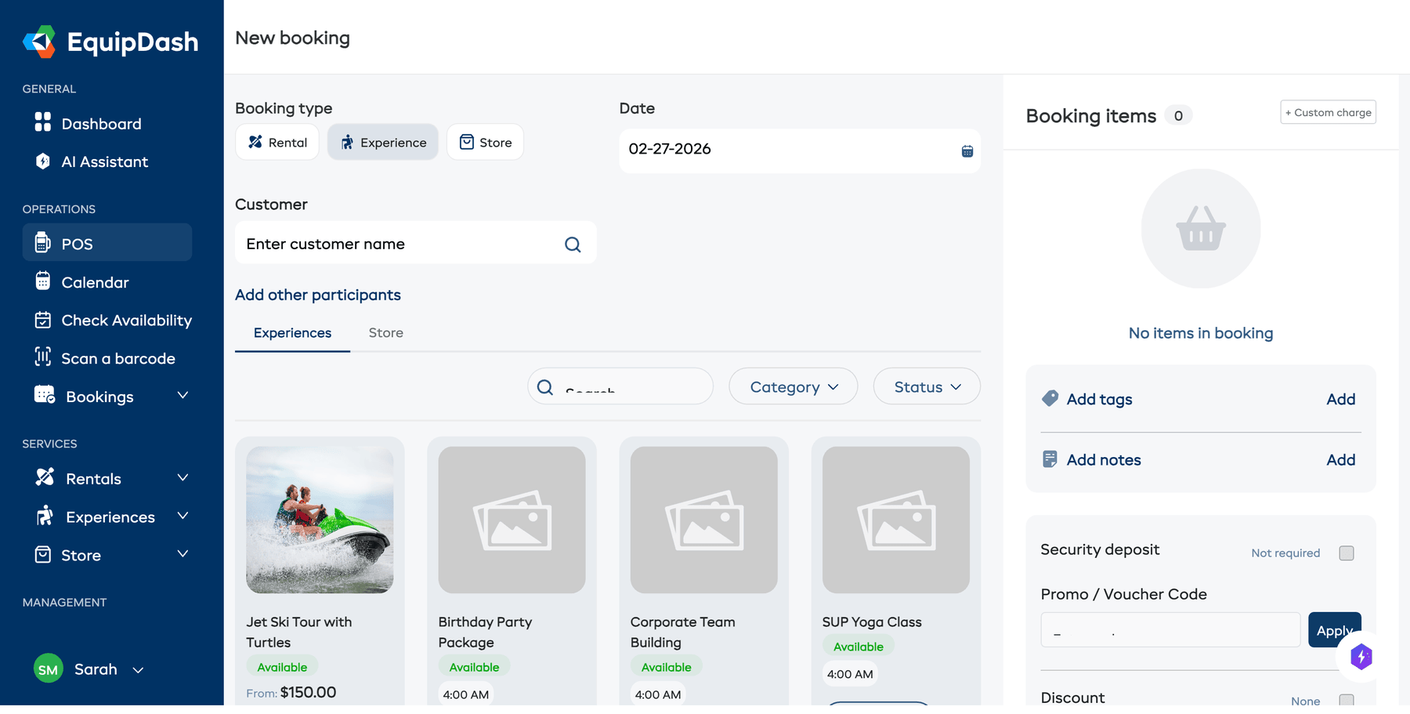Select the Experience booking type
The width and height of the screenshot is (1410, 714).
pyautogui.click(x=383, y=142)
